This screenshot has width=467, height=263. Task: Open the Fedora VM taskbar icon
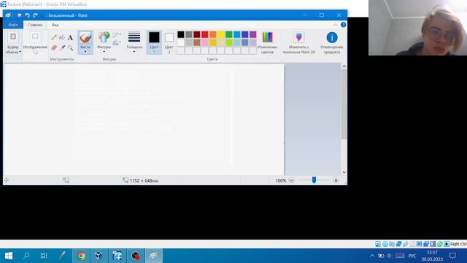pyautogui.click(x=117, y=256)
